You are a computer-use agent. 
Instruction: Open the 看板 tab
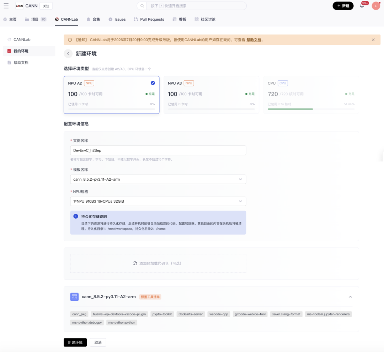click(179, 19)
